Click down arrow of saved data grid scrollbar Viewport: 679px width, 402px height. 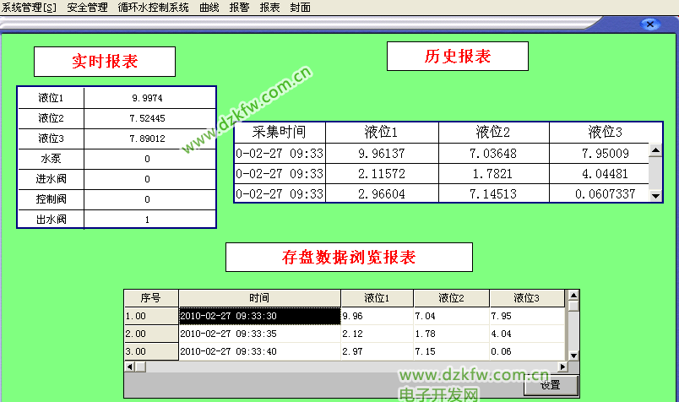pos(573,355)
